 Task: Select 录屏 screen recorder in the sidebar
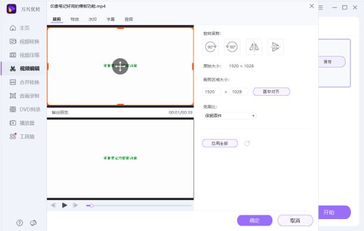click(24, 96)
